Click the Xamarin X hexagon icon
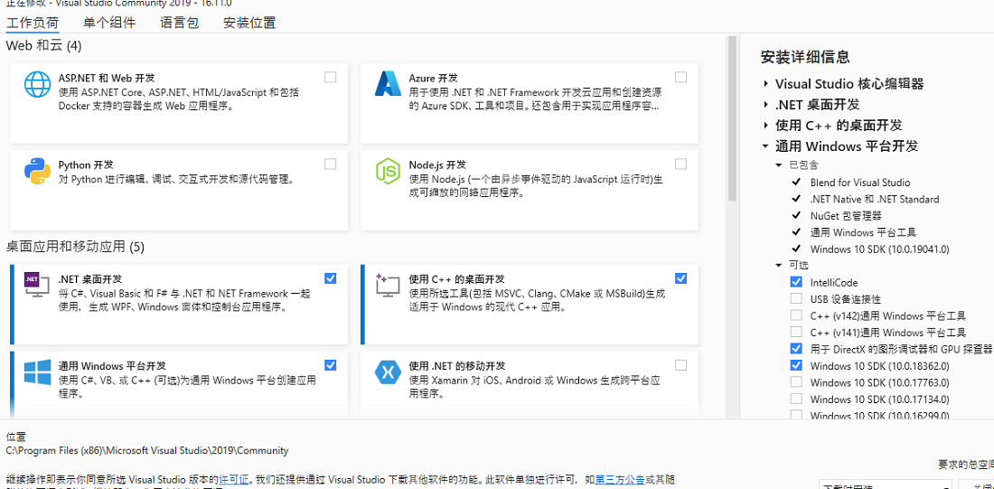Image resolution: width=994 pixels, height=489 pixels. (388, 371)
